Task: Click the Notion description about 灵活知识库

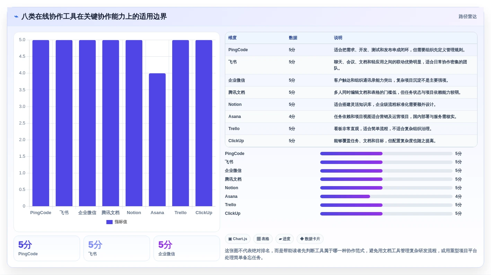Action: [386, 104]
